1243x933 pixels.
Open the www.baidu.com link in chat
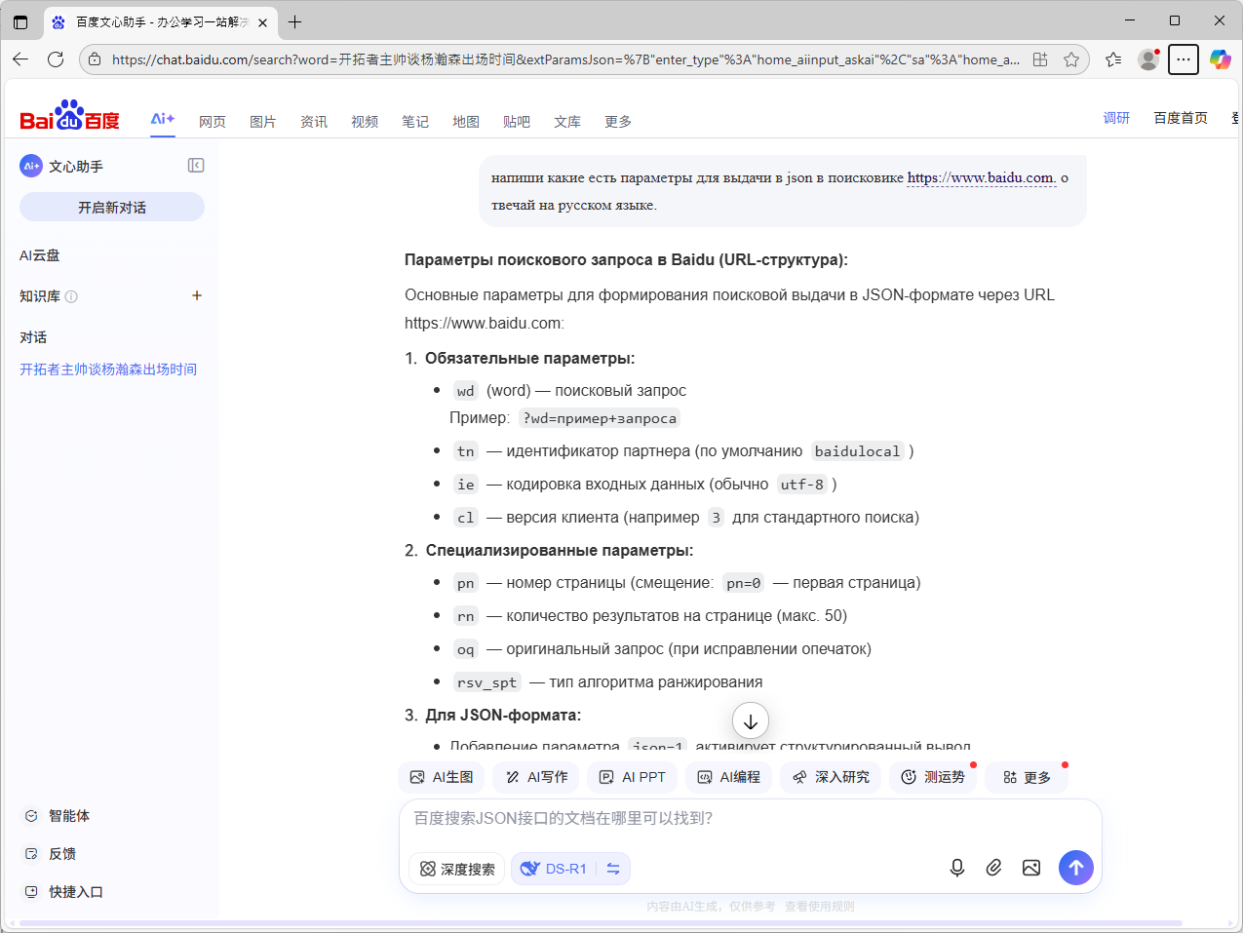[x=981, y=178]
